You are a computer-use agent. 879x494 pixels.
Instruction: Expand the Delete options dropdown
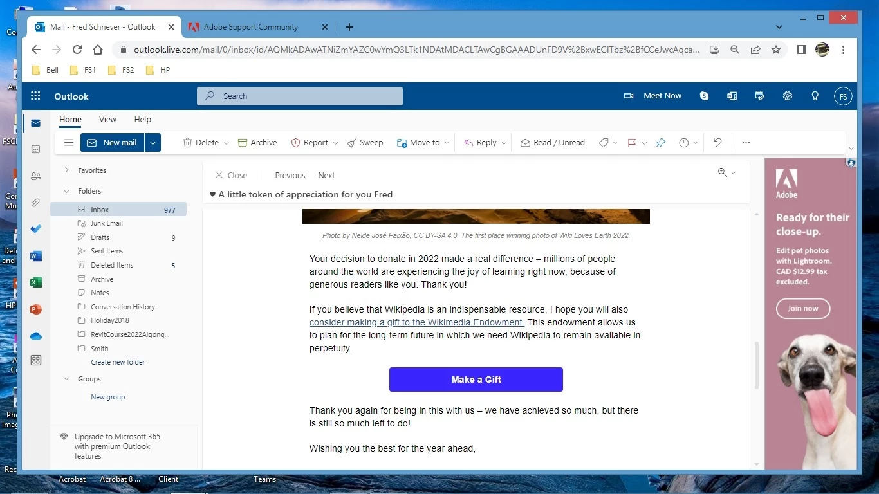(227, 143)
